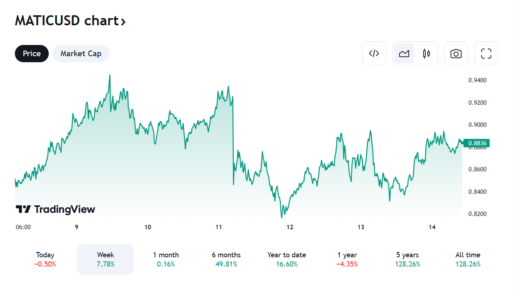Viewport: 515px width, 289px height.
Task: Click the TradingView logo
Action: (56, 209)
